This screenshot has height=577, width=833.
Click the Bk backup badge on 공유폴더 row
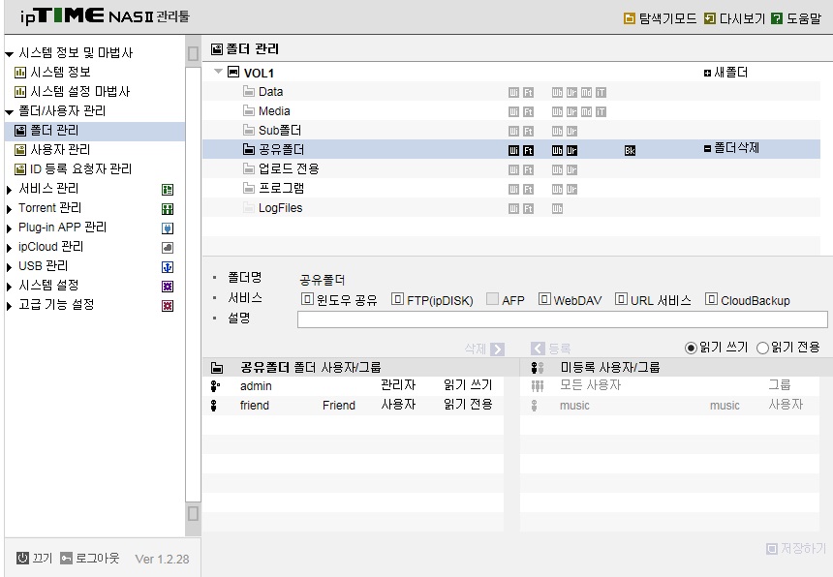tap(630, 151)
